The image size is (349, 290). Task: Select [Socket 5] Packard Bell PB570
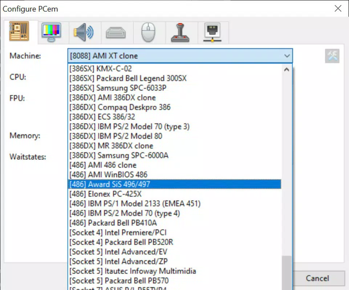point(174,281)
